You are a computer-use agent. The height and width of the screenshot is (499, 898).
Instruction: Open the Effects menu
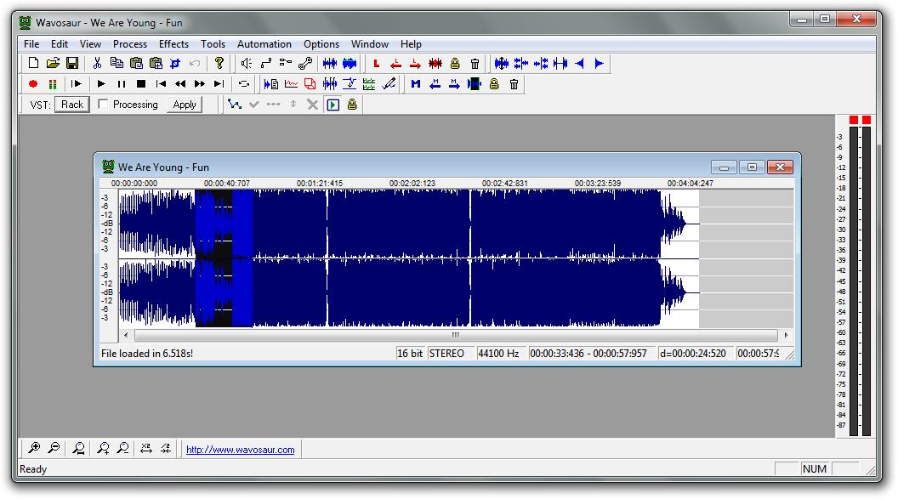tap(173, 44)
